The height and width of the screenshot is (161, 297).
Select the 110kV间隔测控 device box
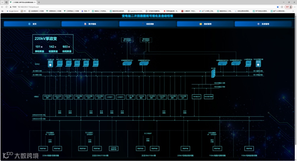(x=172, y=97)
